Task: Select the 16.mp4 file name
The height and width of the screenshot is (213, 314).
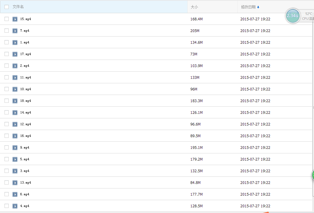Action: 26,136
